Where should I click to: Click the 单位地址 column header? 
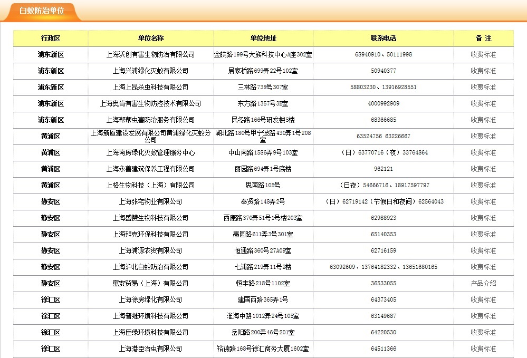tap(263, 38)
